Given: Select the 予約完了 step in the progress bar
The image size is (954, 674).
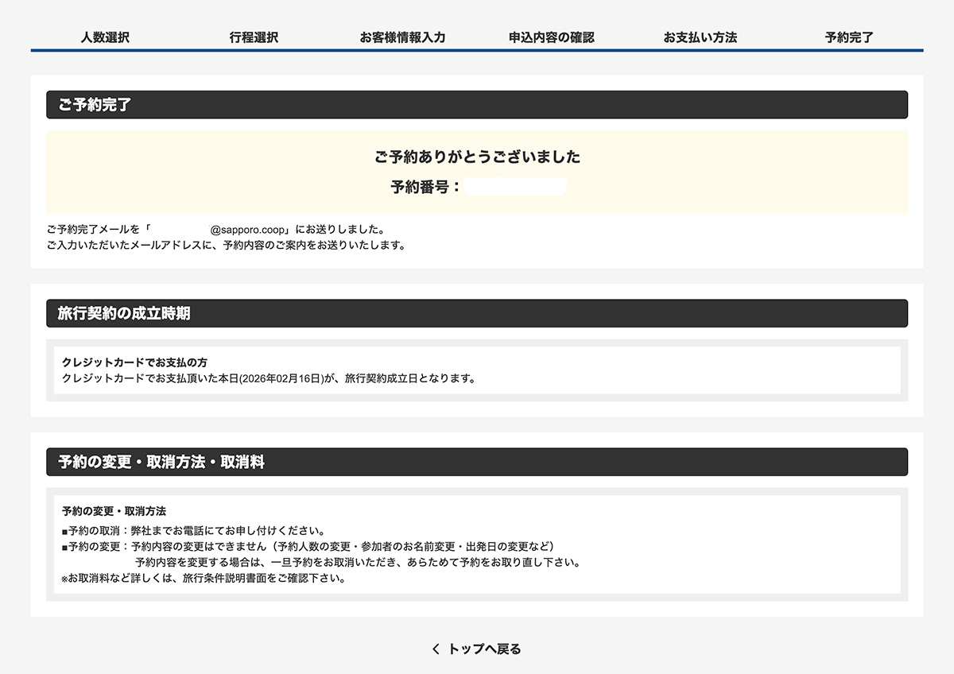Looking at the screenshot, I should point(847,37).
